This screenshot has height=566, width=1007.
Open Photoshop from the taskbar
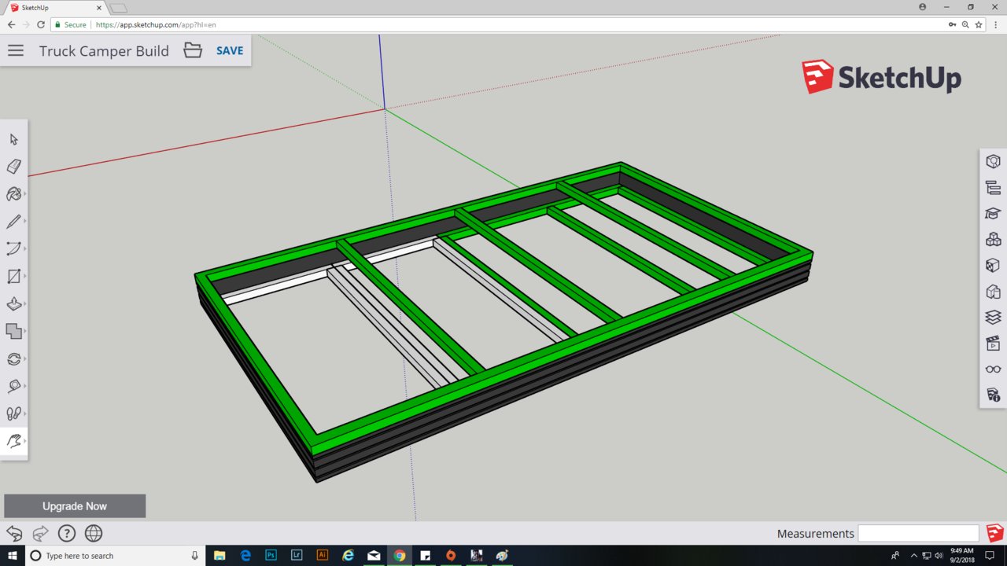point(271,556)
